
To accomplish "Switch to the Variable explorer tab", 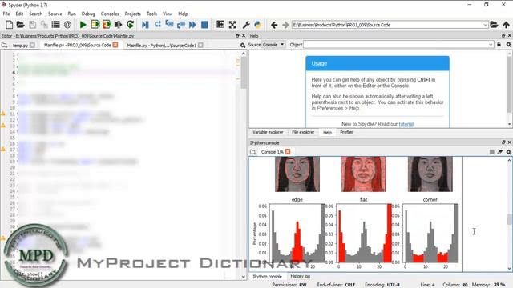I will tap(268, 132).
